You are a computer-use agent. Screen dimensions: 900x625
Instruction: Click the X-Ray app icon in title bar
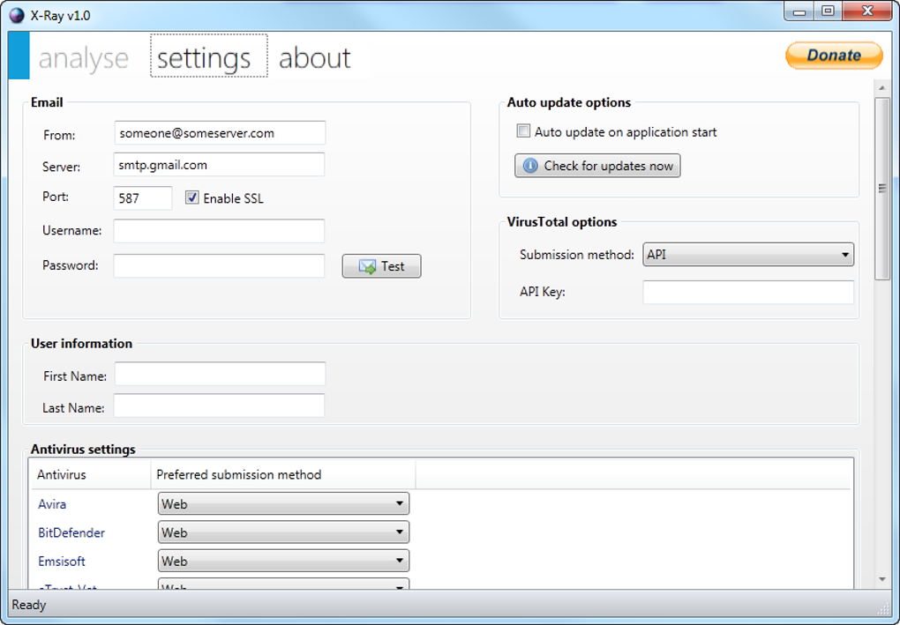[x=17, y=15]
